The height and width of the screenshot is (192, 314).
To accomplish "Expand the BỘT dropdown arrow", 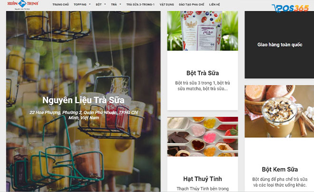I will 105,4.
